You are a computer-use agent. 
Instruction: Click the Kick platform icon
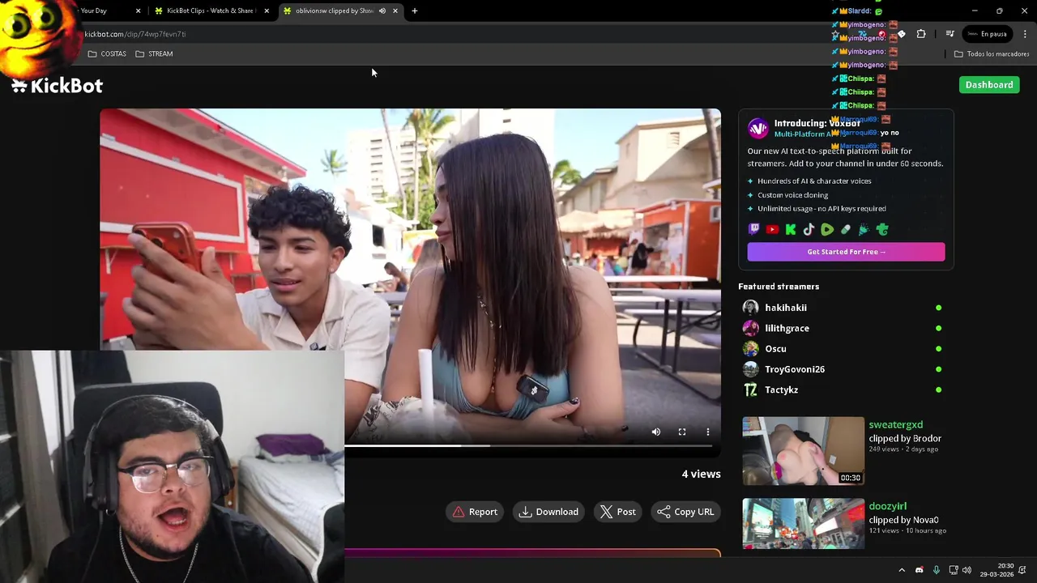click(791, 230)
